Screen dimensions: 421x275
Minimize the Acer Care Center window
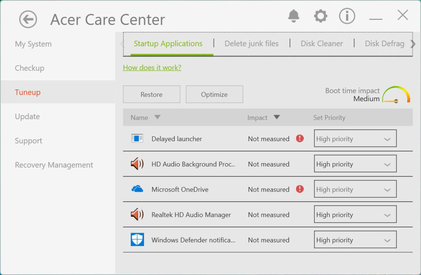click(376, 19)
